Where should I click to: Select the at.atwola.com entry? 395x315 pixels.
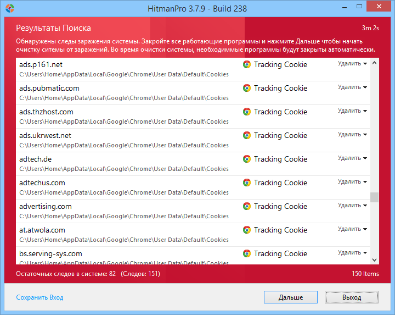coord(193,235)
